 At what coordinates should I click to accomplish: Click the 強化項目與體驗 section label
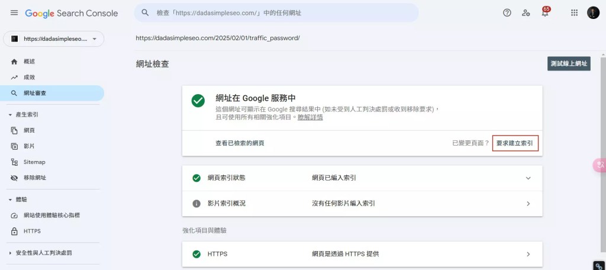(204, 230)
